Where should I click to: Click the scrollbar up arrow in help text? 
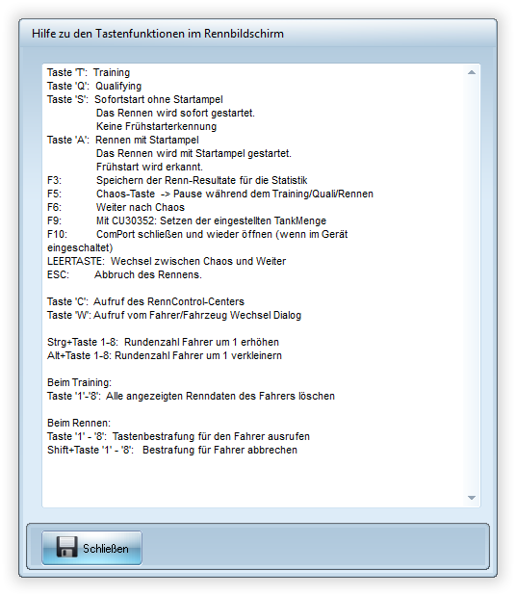coord(472,72)
